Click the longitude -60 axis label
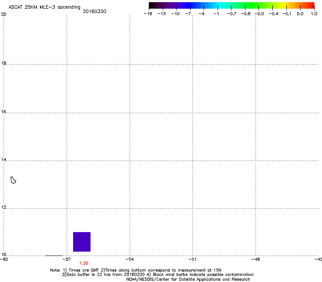322x282 pixels. [4, 259]
